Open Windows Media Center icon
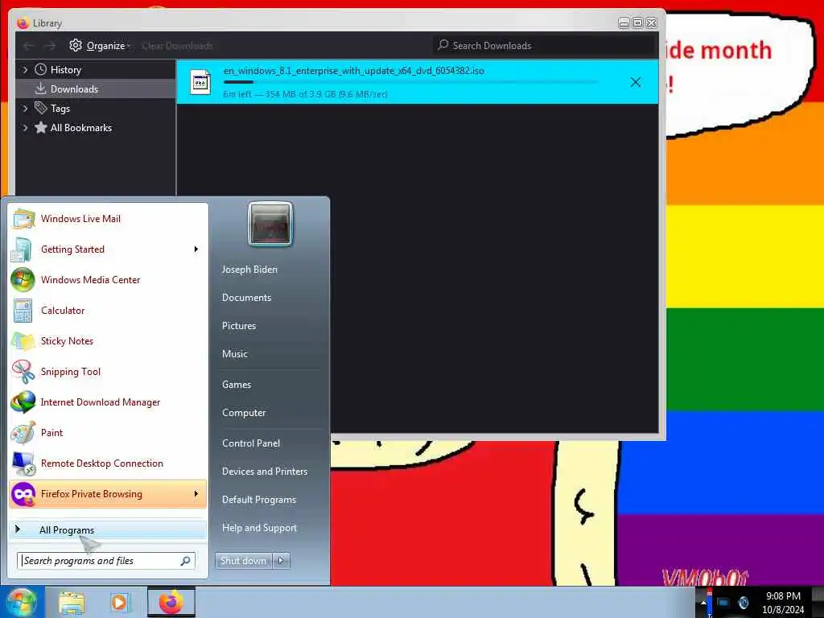Viewport: 824px width, 618px height. 23,279
